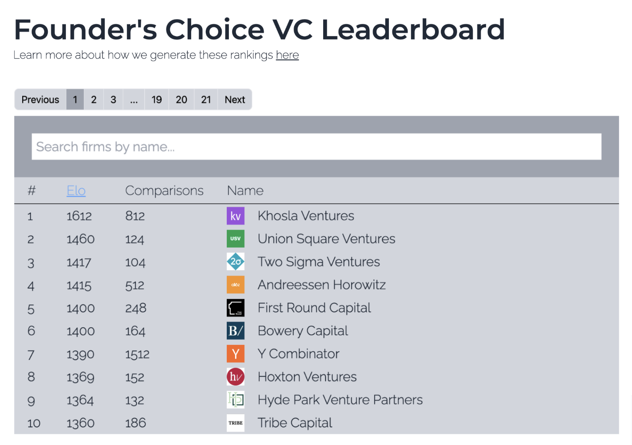Go to page 2 of leaderboard

click(94, 99)
